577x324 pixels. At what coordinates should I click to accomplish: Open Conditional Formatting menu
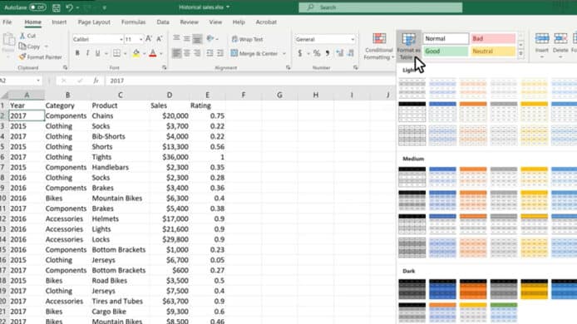379,47
